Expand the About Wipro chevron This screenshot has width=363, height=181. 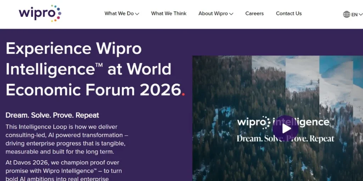(231, 14)
